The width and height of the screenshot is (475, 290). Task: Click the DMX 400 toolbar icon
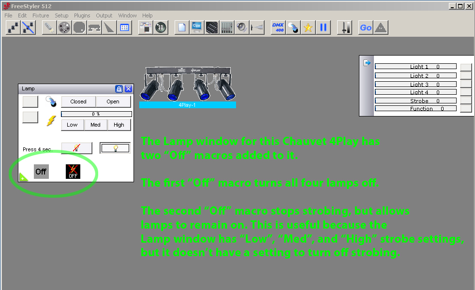[x=278, y=28]
